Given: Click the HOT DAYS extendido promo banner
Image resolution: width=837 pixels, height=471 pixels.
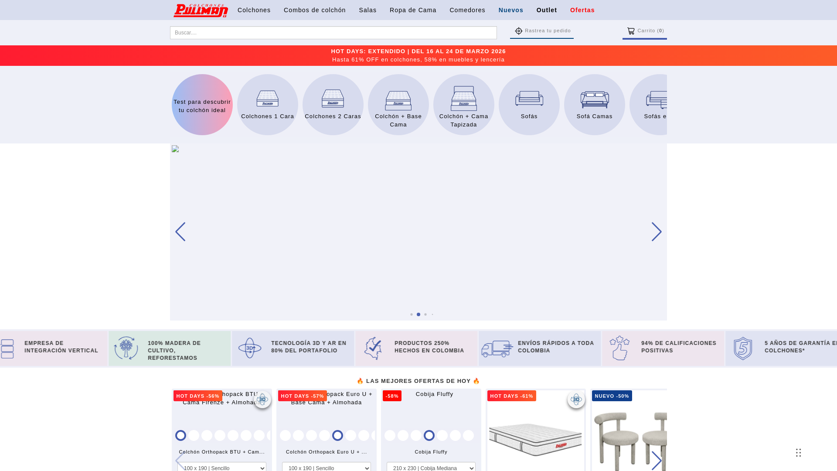Looking at the screenshot, I should click(418, 55).
